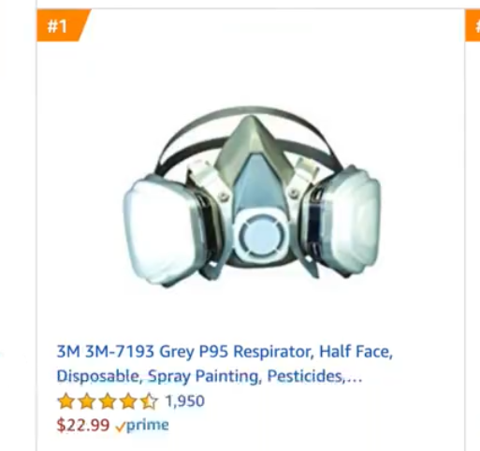This screenshot has width=480, height=451.
Task: Click the head strap of the respirator image
Action: (250, 131)
